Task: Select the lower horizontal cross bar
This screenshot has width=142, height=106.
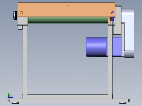Action: (x=67, y=96)
